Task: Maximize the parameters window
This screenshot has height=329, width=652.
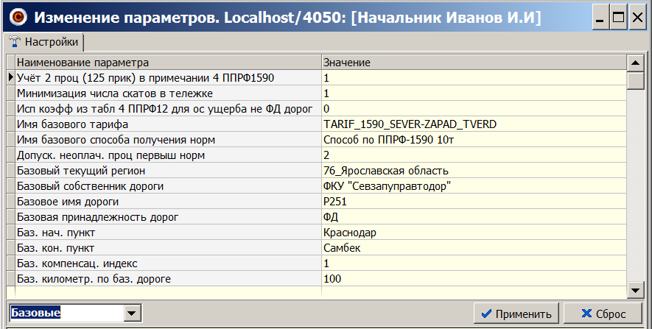Action: [618, 18]
